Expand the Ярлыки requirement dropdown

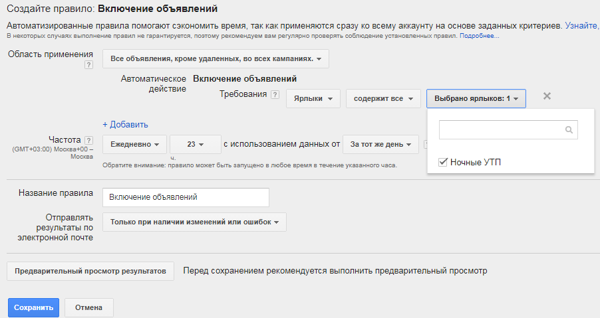pos(313,99)
